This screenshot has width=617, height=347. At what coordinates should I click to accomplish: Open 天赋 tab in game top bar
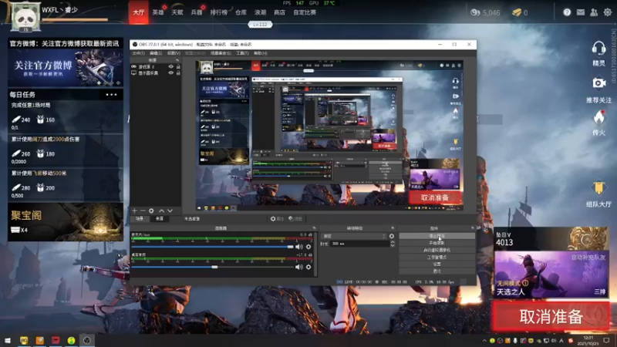tap(177, 12)
